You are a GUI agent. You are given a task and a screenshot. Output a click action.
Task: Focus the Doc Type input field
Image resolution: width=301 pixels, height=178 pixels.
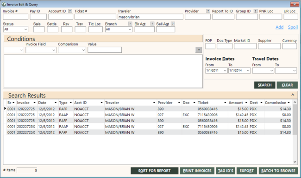pos(225,46)
